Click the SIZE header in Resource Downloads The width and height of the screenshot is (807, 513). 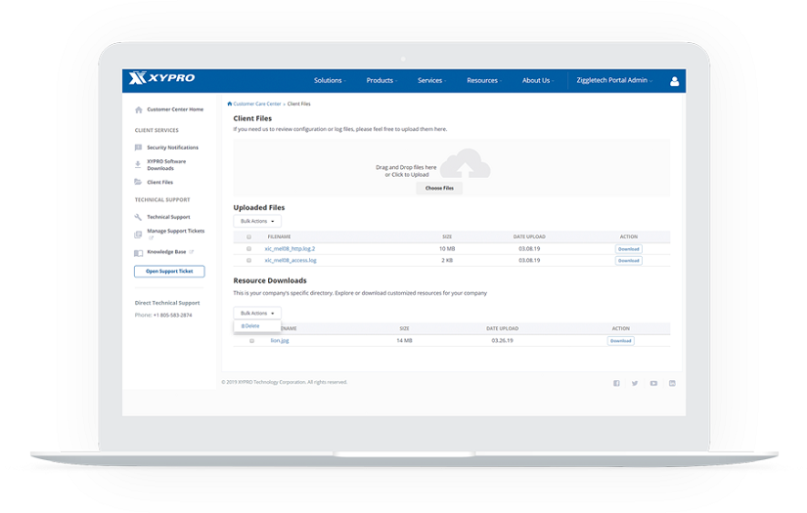coord(405,328)
